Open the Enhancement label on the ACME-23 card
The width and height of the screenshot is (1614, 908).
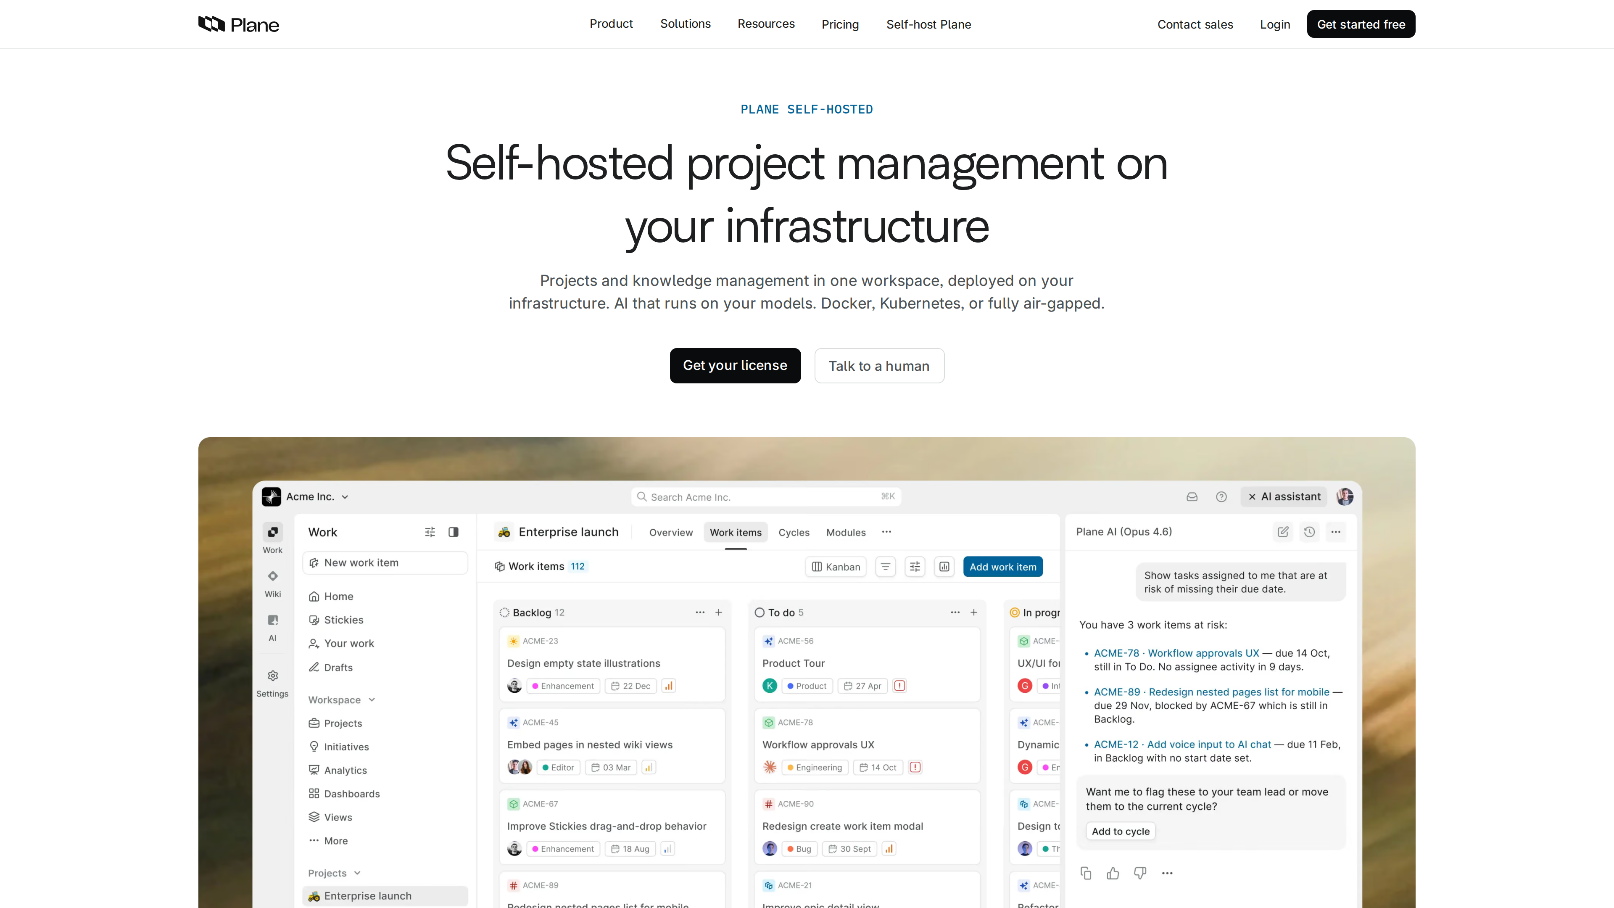tap(563, 686)
